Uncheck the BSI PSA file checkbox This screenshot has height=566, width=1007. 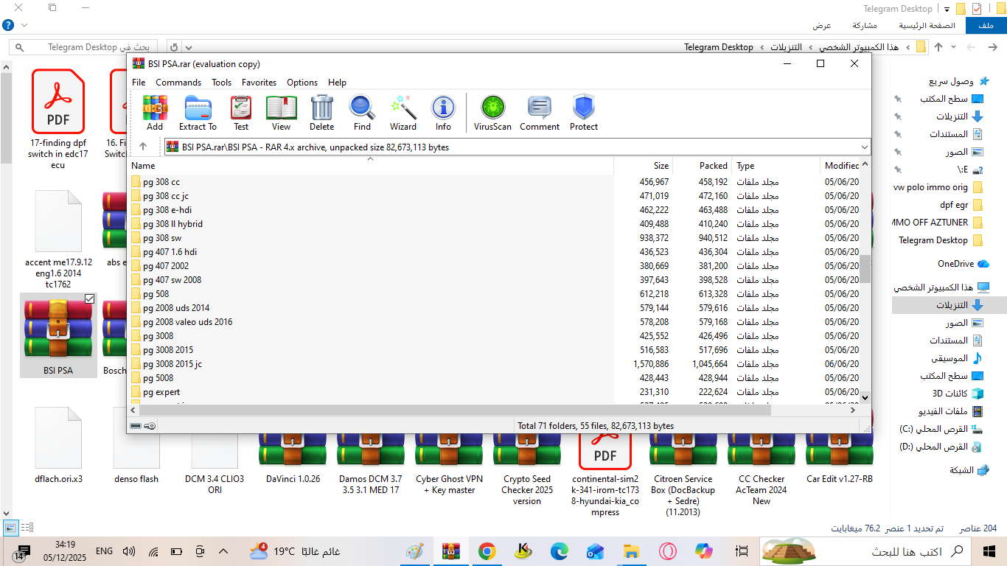point(89,298)
